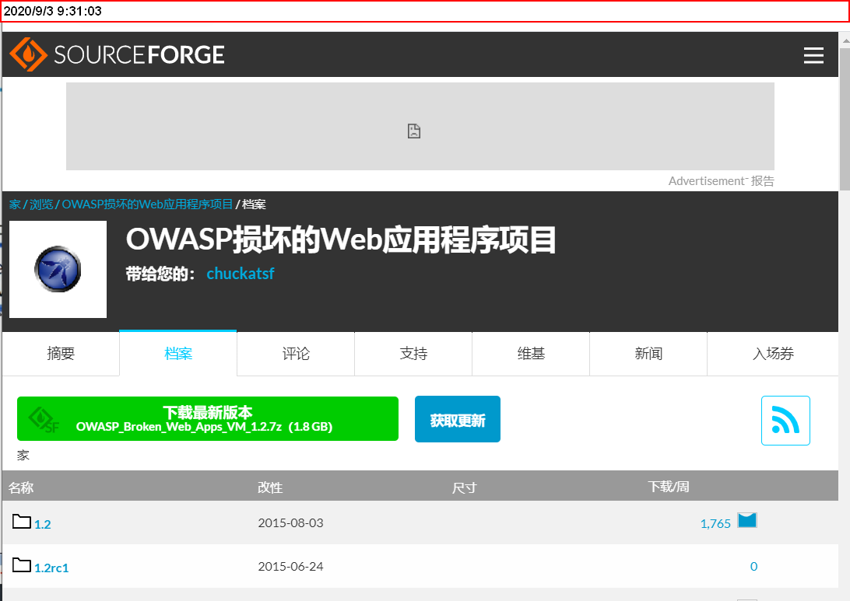Sort by 改性 column header
The width and height of the screenshot is (850, 601).
[x=270, y=487]
